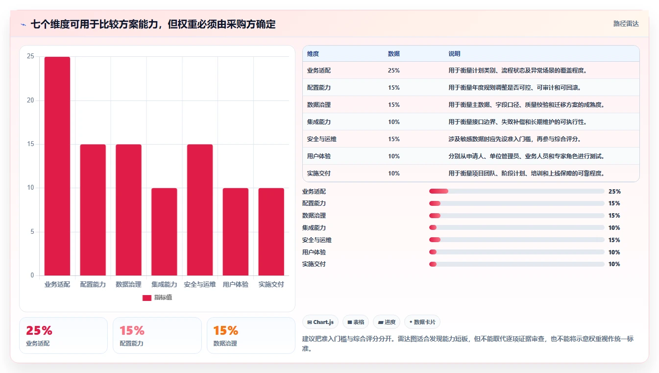659x373 pixels.
Task: Click the 业务适配 bar in the chart
Action: [x=57, y=166]
